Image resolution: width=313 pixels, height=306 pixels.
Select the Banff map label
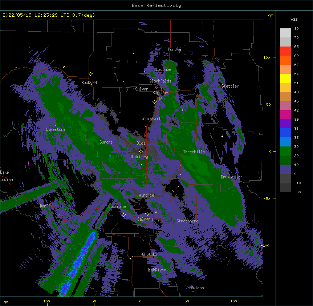[x=45, y=206]
